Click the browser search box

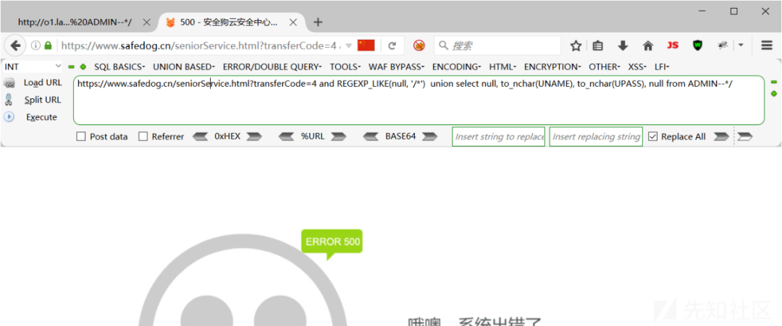point(497,46)
